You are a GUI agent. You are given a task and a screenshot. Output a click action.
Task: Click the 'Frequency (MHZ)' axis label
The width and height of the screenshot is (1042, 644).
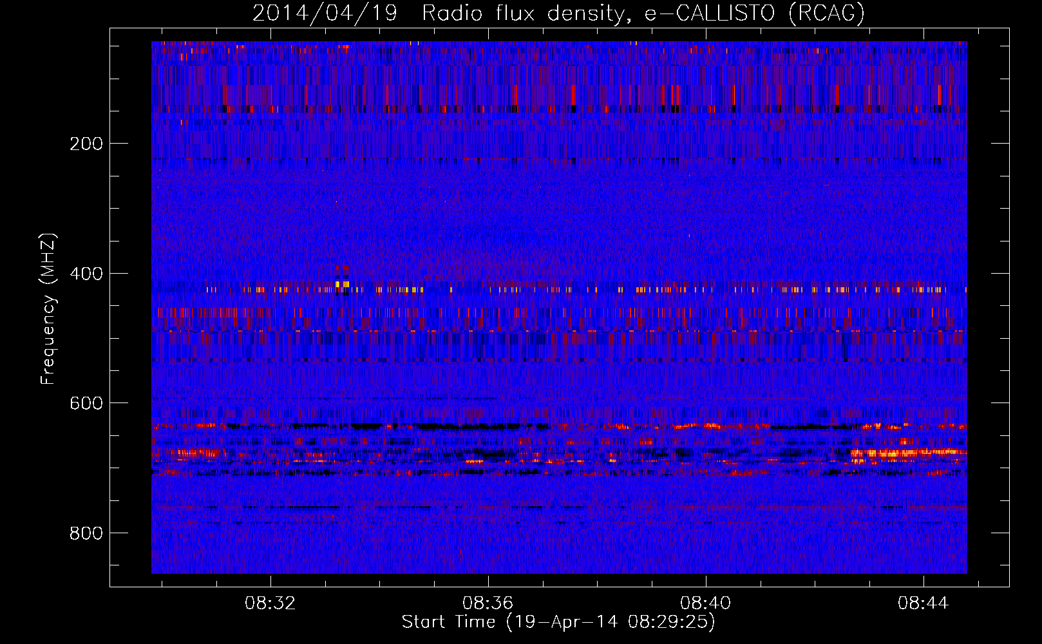coord(48,308)
